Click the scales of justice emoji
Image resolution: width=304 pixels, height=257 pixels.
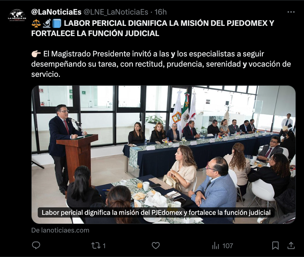tap(36, 23)
